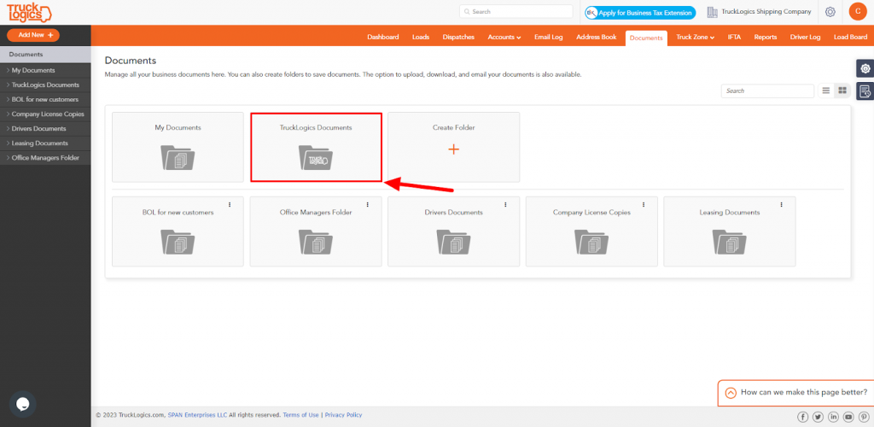The width and height of the screenshot is (874, 427).
Task: Visit the Pinterest page icon
Action: tap(864, 417)
